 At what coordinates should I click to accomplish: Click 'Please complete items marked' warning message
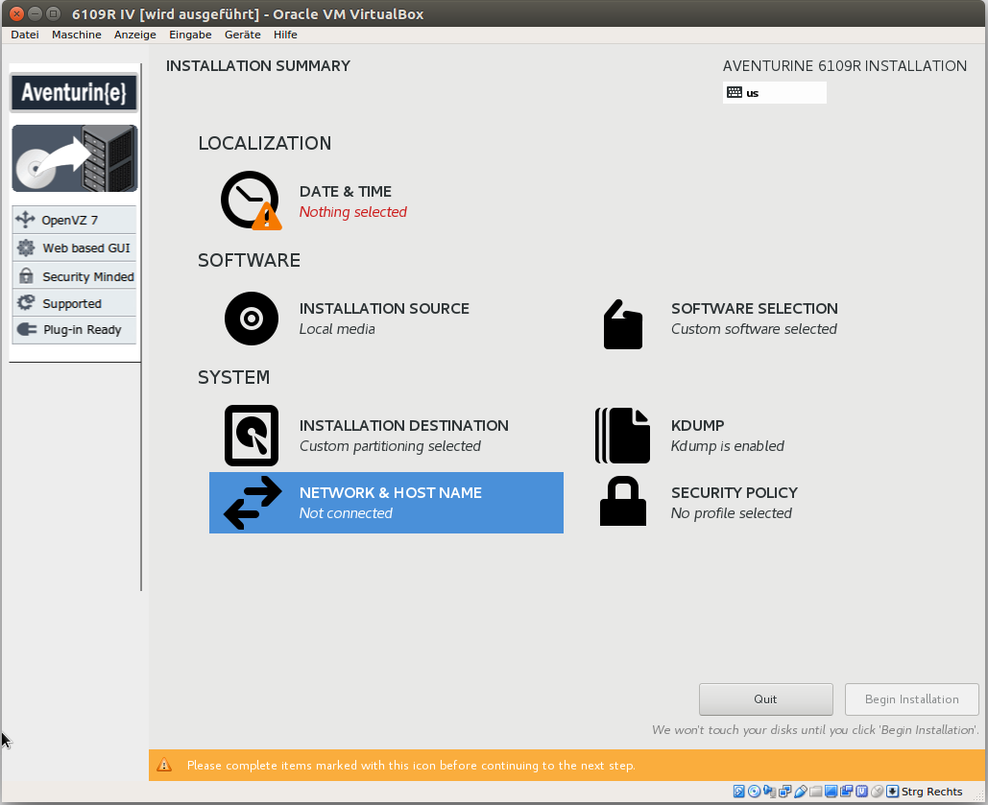coord(411,766)
